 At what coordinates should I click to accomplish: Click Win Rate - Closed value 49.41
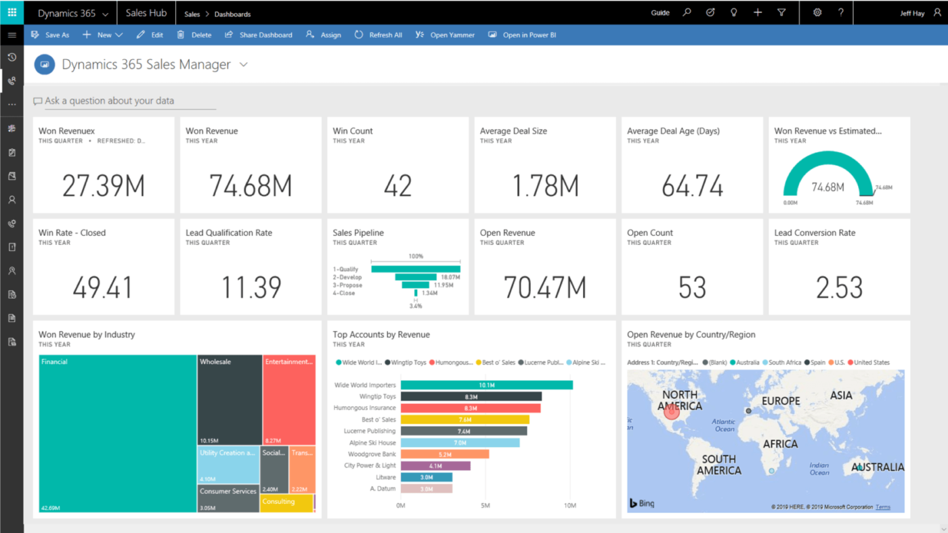click(x=102, y=287)
